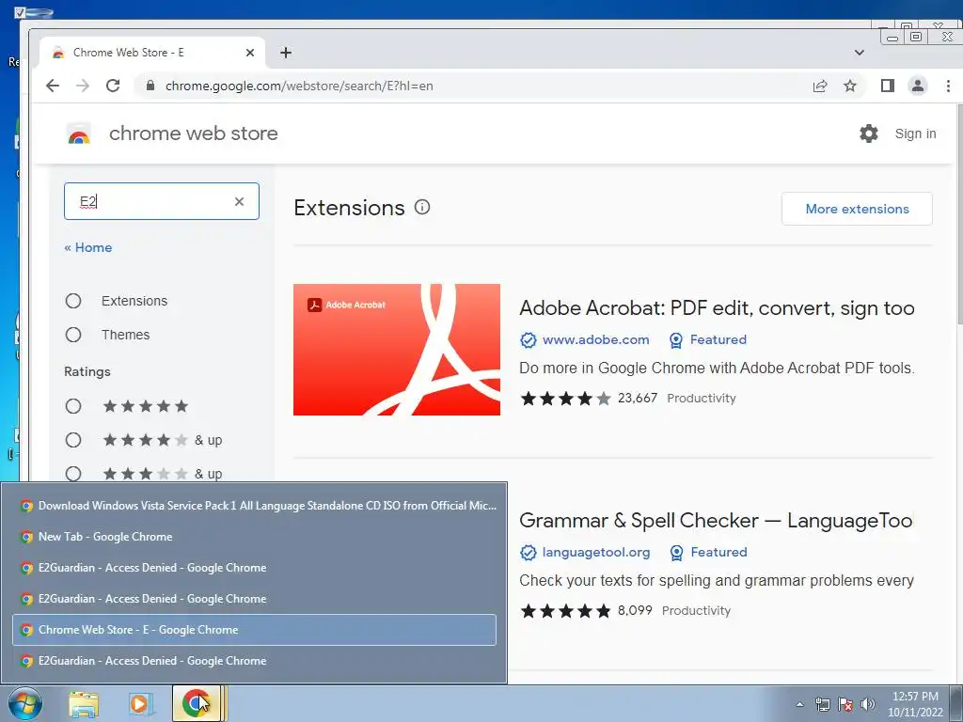Screen dimensions: 963x722
Task: Return to « Home link
Action: pos(87,247)
